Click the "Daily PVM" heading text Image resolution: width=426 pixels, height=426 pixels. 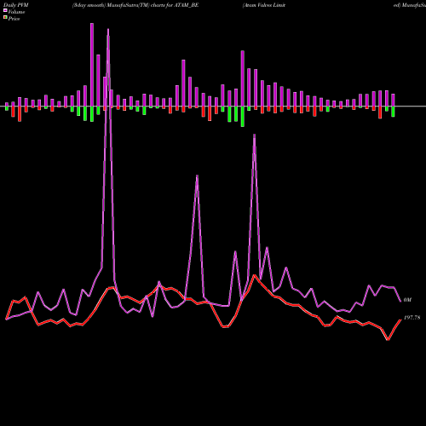(x=16, y=5)
